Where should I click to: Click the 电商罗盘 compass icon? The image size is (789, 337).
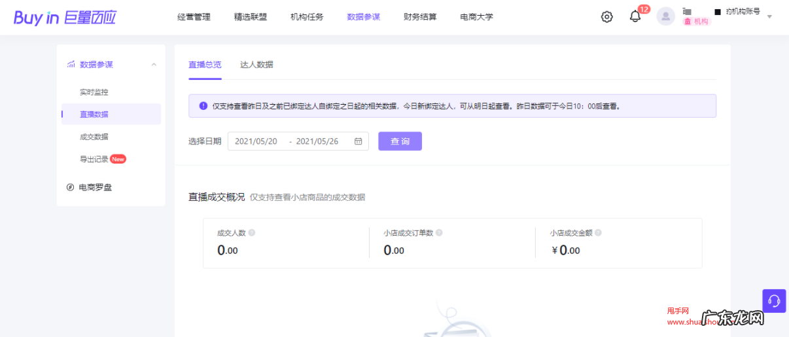click(x=71, y=187)
